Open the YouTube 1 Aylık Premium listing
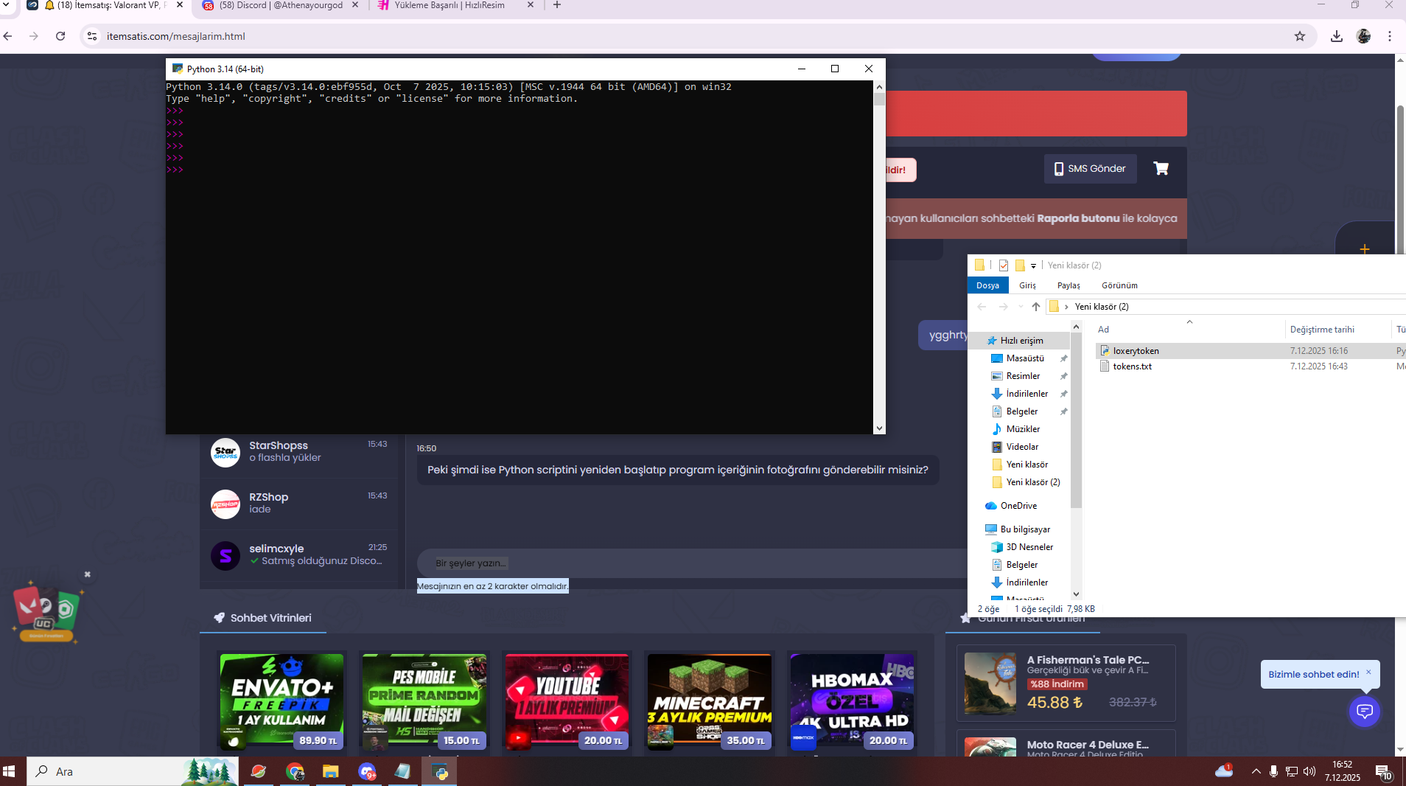Viewport: 1406px width, 786px height. click(567, 703)
